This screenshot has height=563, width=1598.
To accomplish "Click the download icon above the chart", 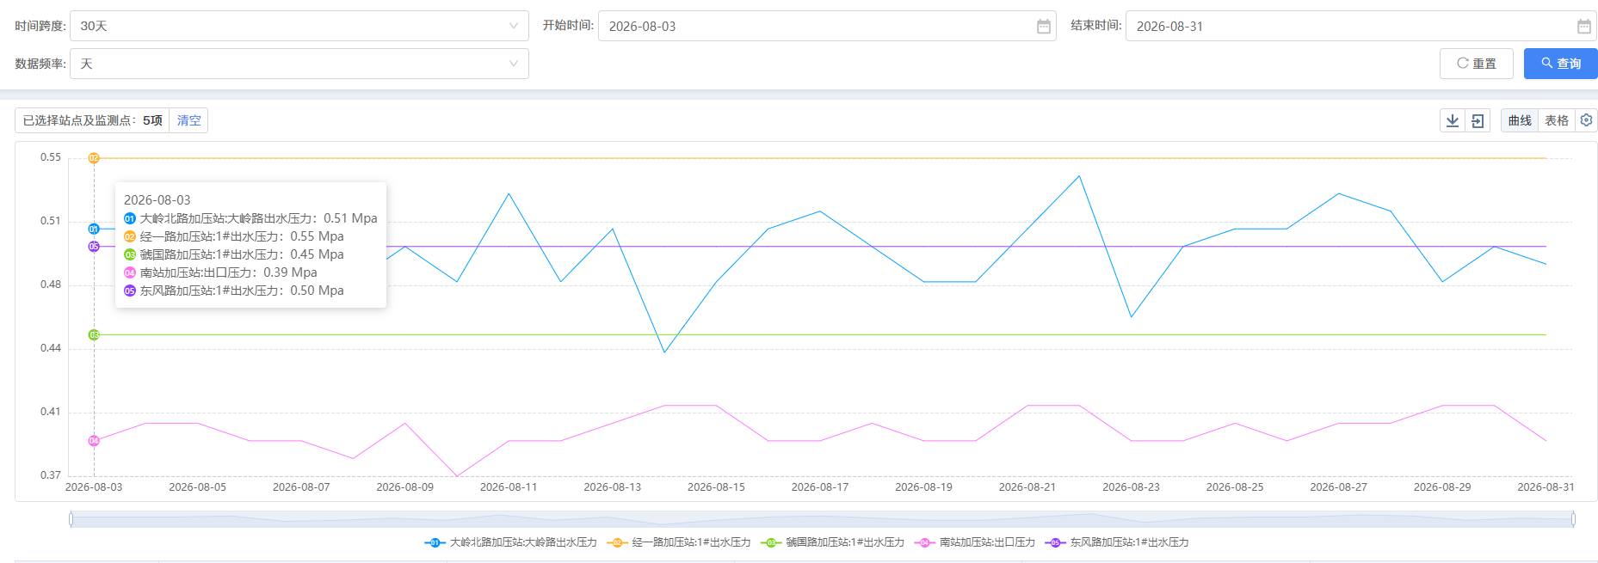I will (1453, 120).
